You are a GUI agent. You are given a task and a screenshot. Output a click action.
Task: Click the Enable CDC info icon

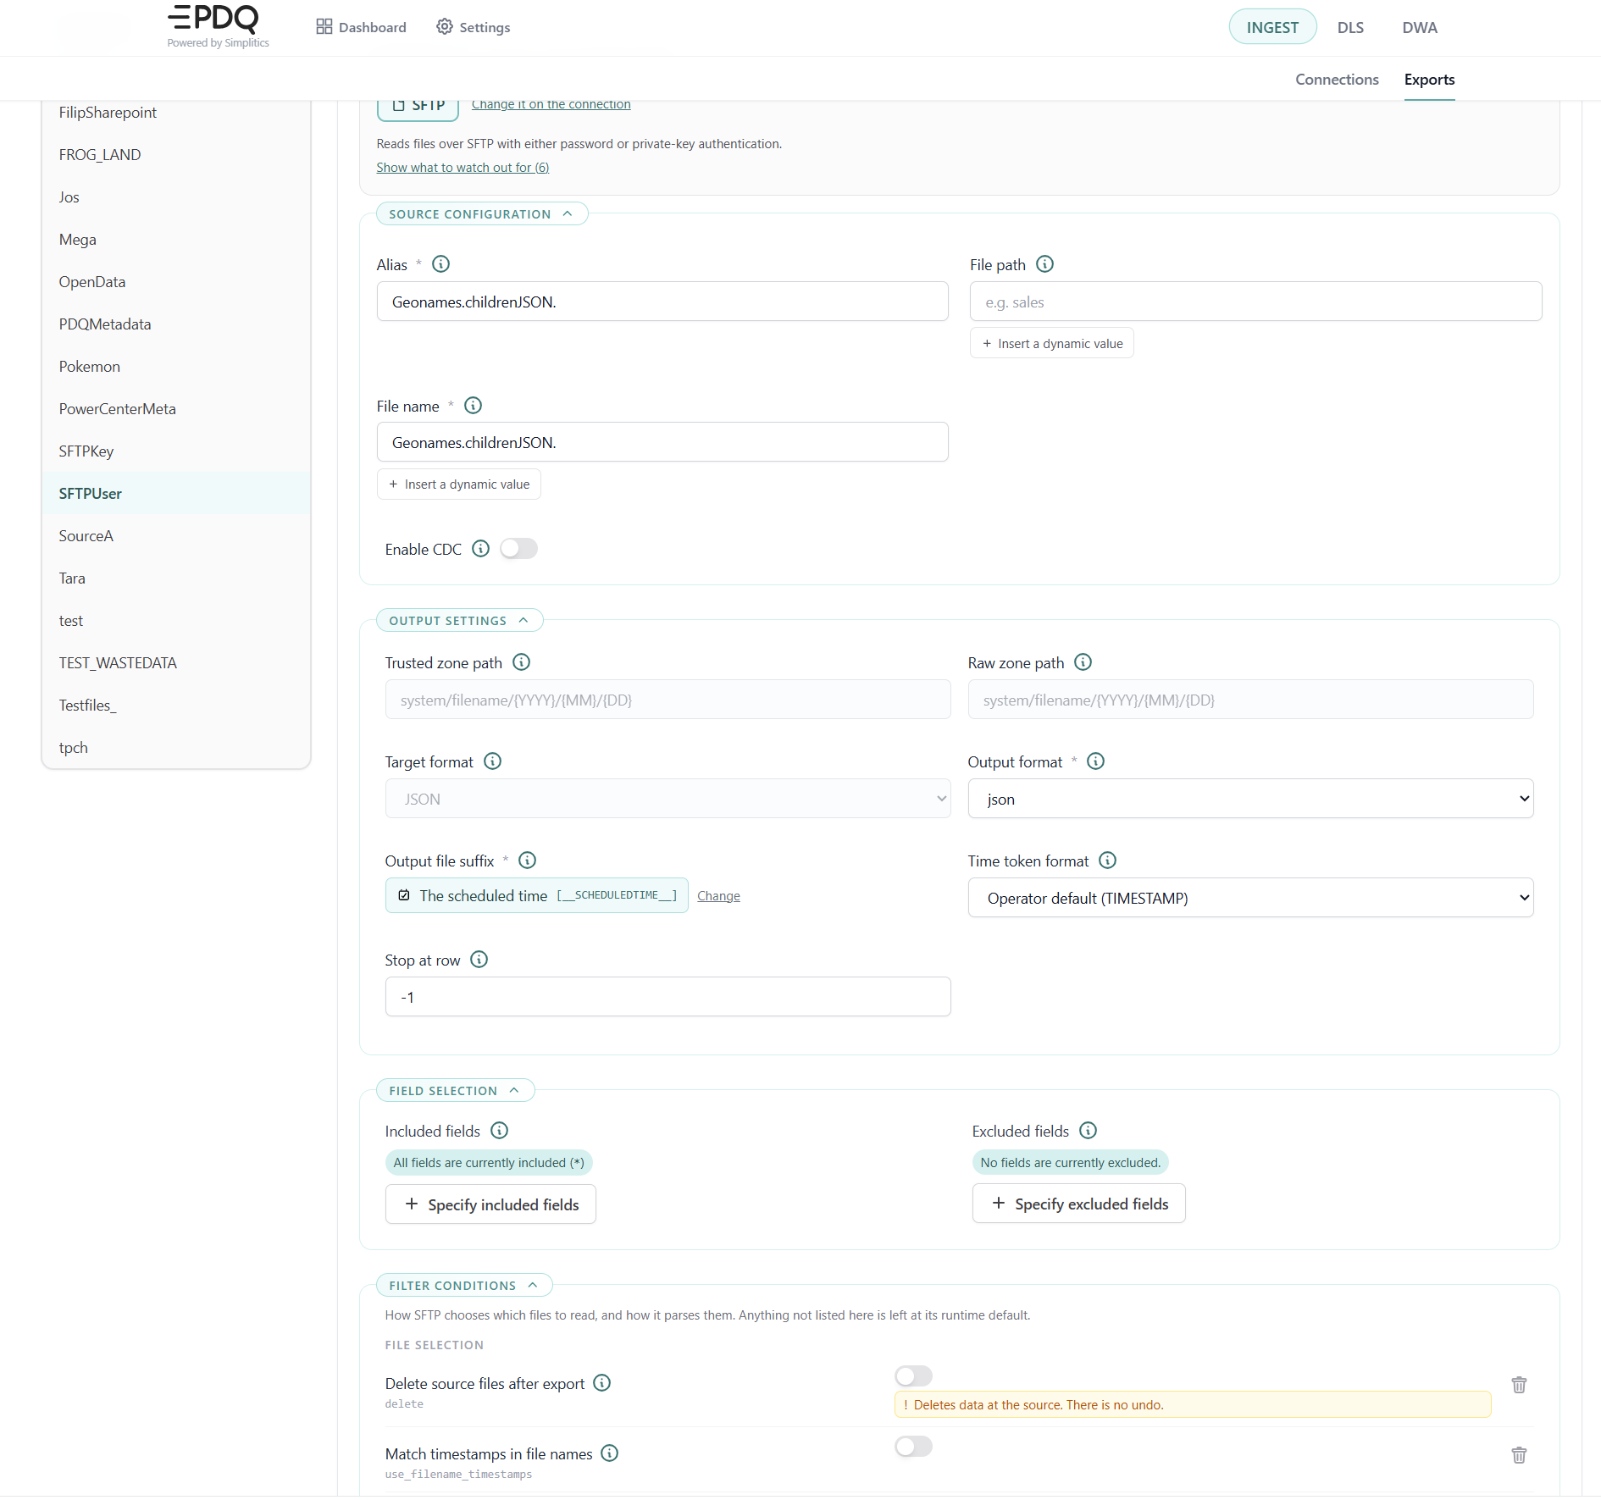(480, 549)
